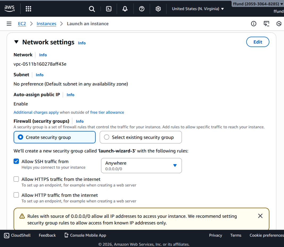
Task: Choose Select existing security group option
Action: (107, 137)
